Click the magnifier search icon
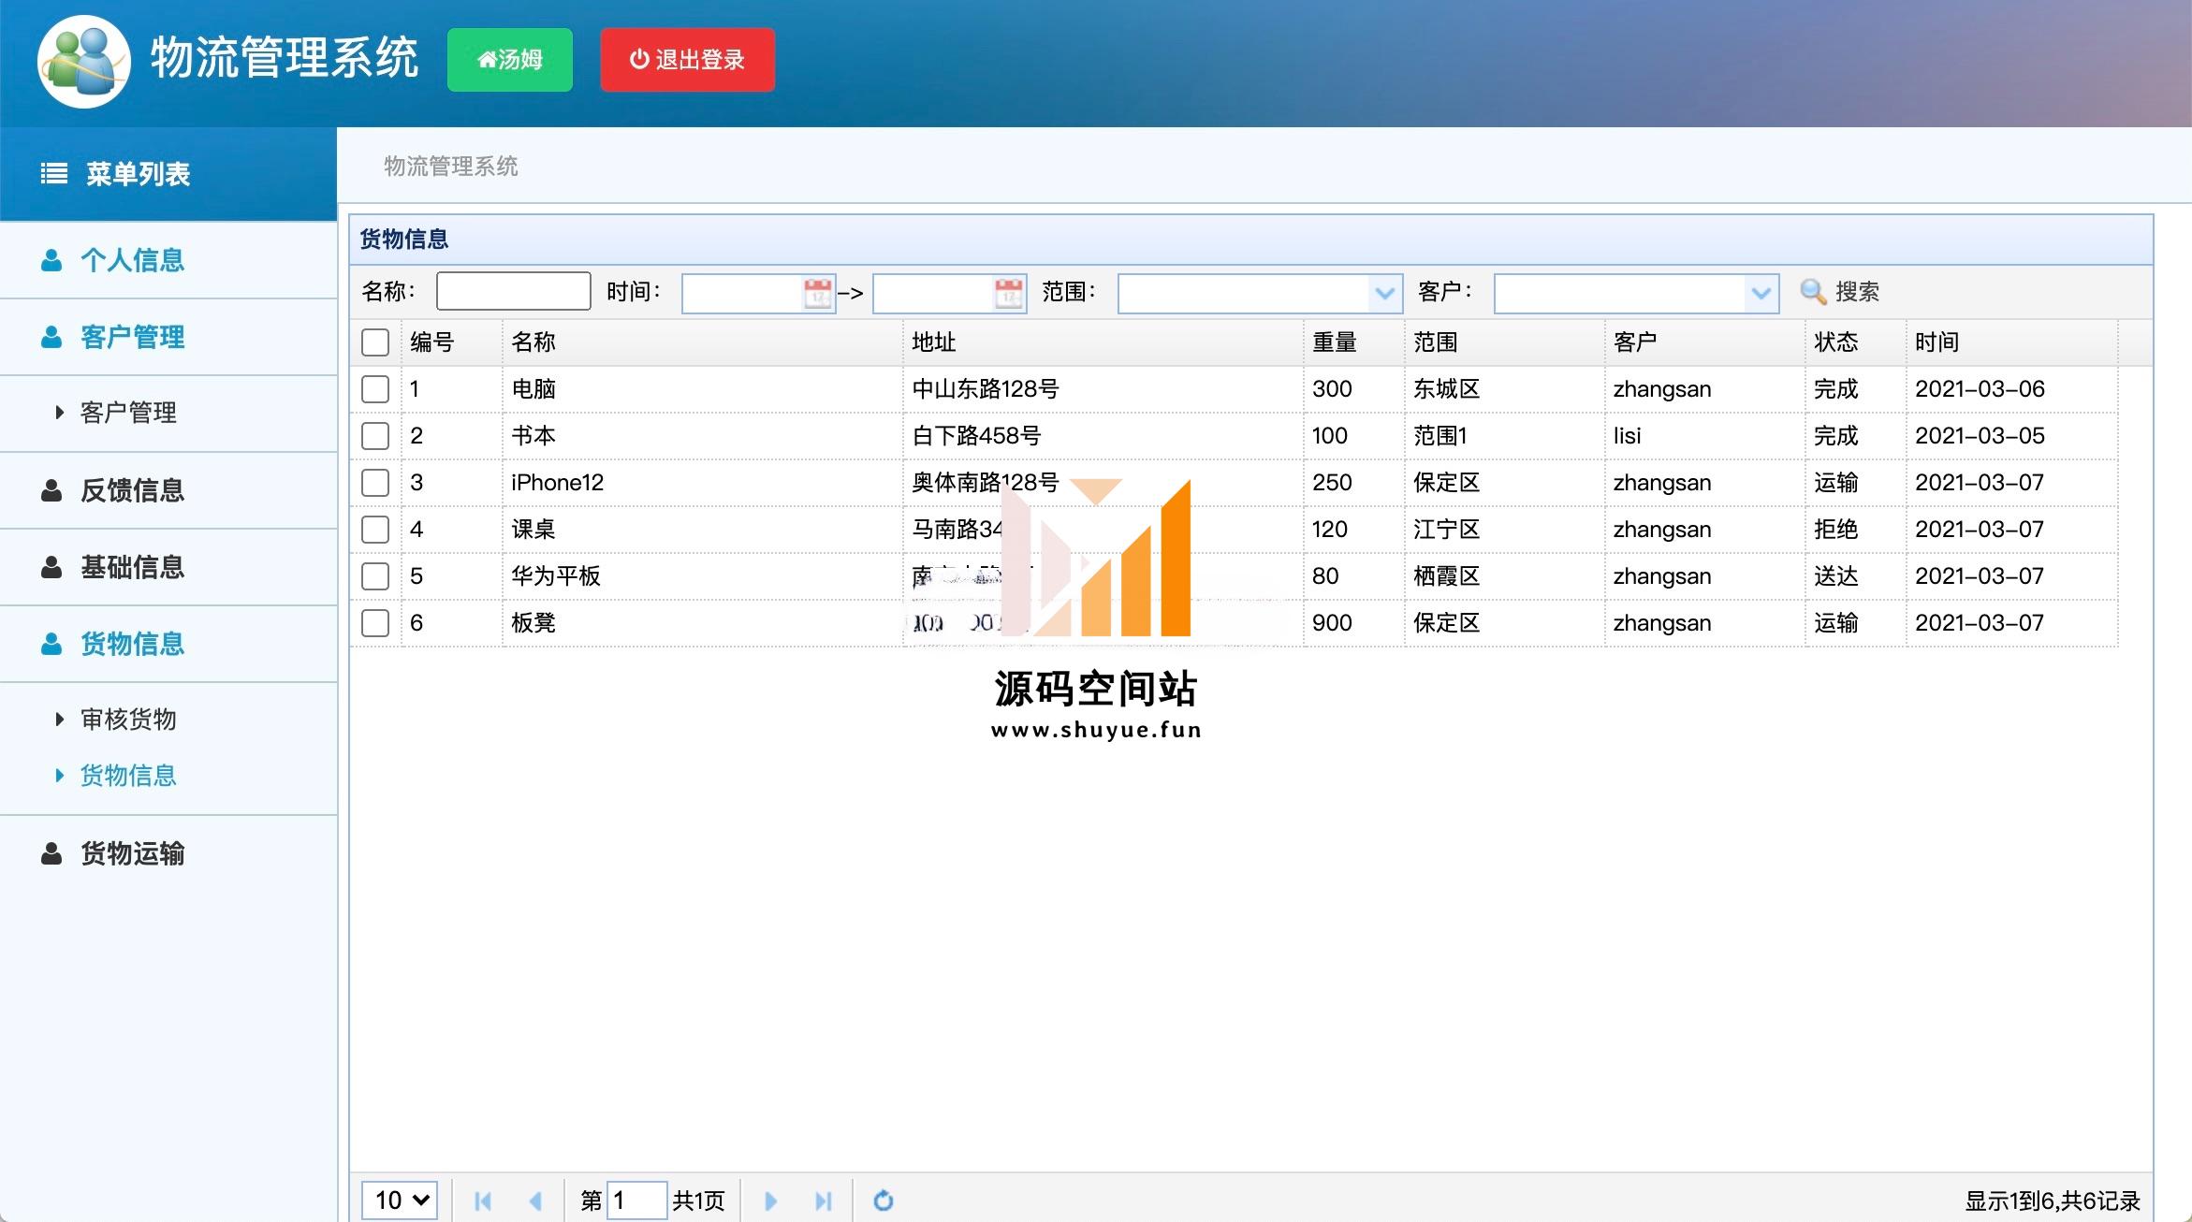2192x1222 pixels. 1813,292
